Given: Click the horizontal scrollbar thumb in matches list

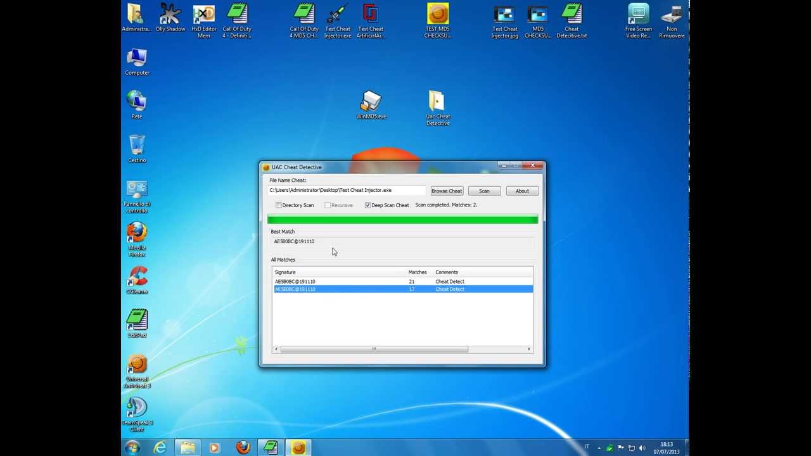Looking at the screenshot, I should 374,349.
